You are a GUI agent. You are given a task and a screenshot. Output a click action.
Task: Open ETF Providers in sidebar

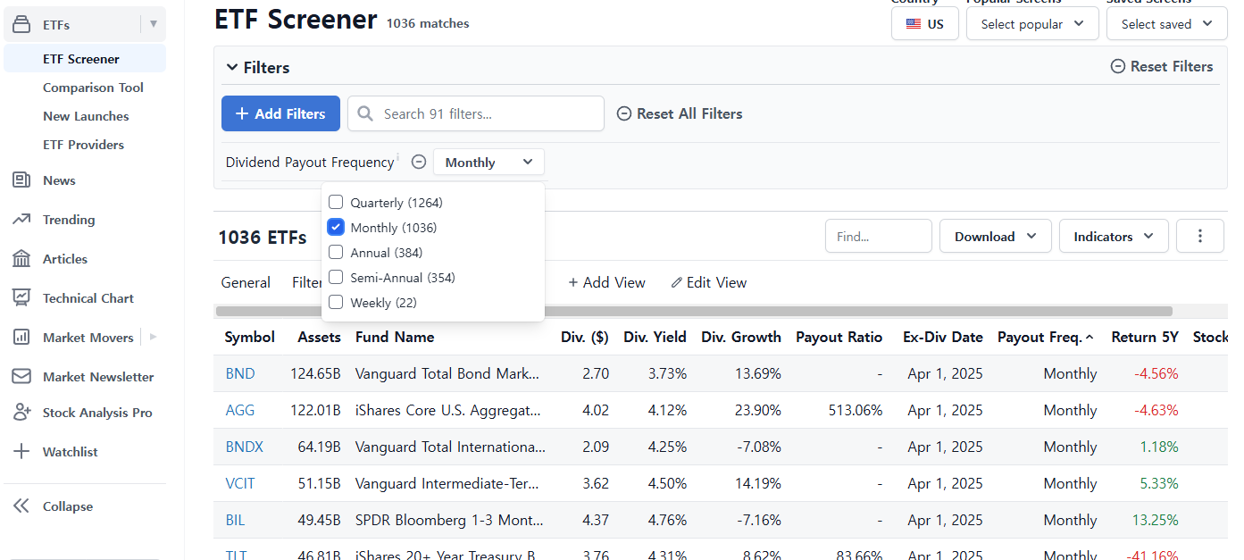coord(83,145)
